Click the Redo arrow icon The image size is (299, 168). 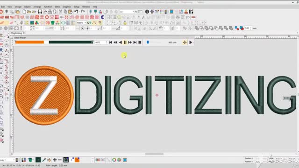(83, 12)
